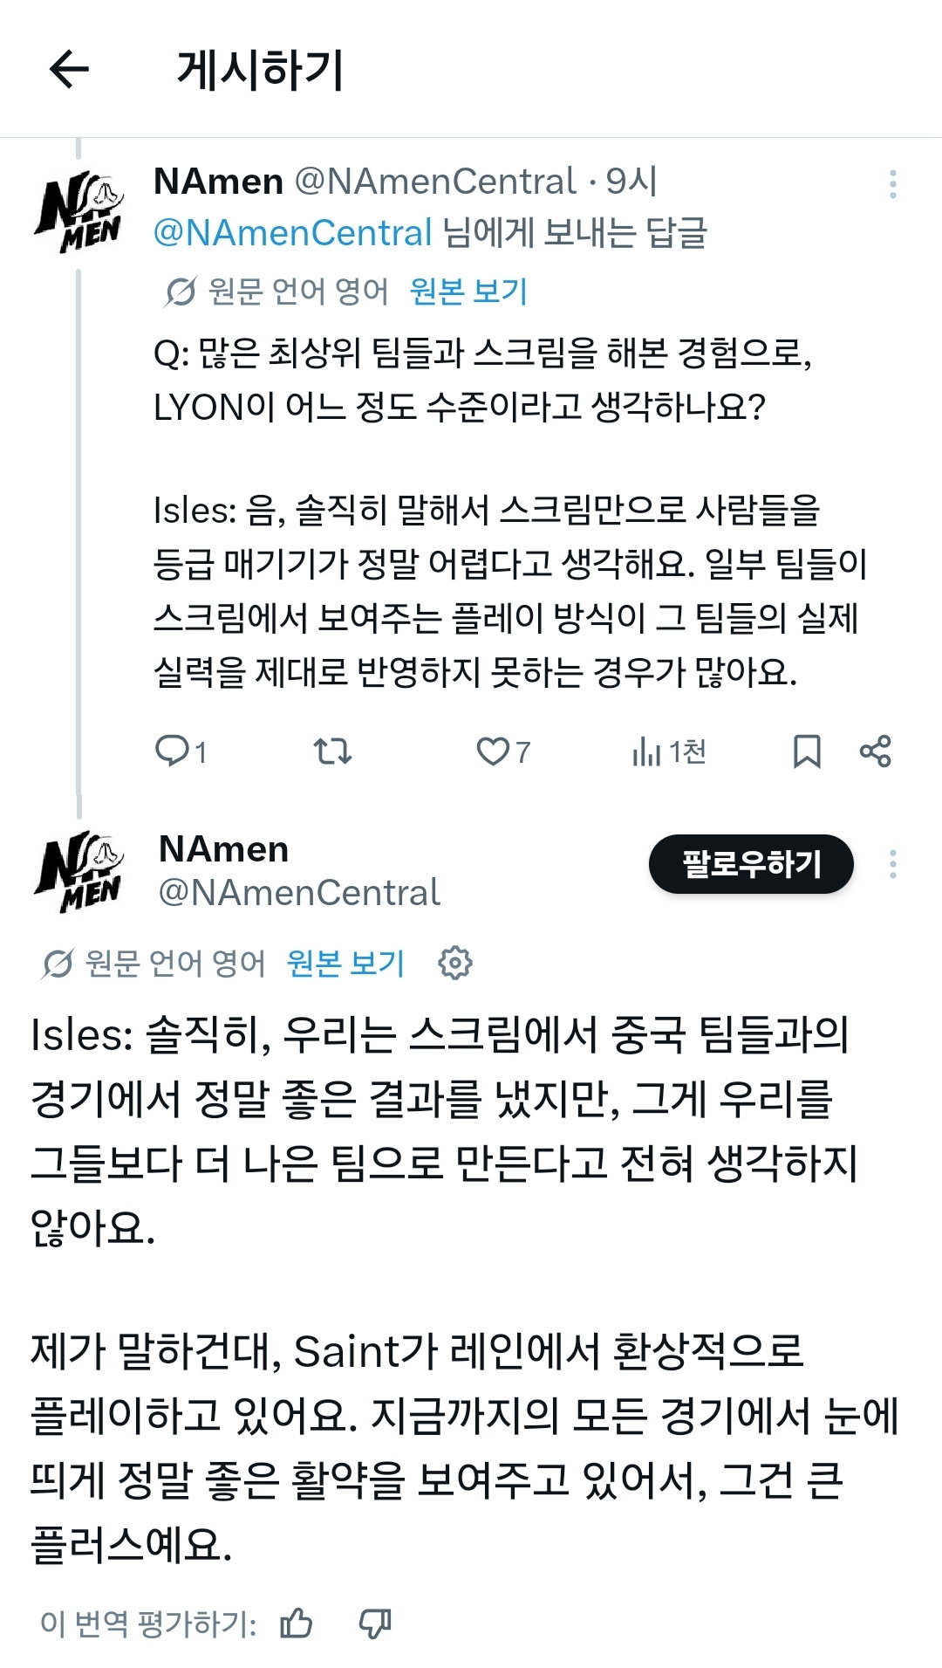Share the first tweet

[875, 751]
